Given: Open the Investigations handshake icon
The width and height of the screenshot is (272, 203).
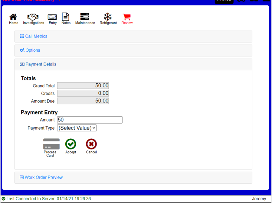Looking at the screenshot, I should pos(33,17).
